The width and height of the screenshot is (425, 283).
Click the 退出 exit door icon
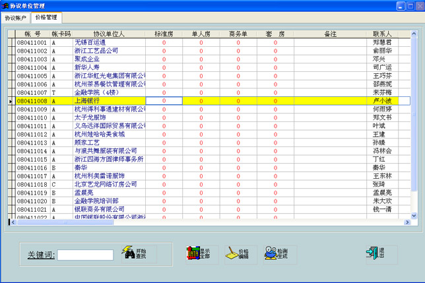[373, 254]
